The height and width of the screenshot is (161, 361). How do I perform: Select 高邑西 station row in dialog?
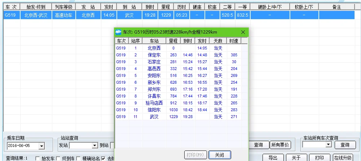(x=178, y=69)
